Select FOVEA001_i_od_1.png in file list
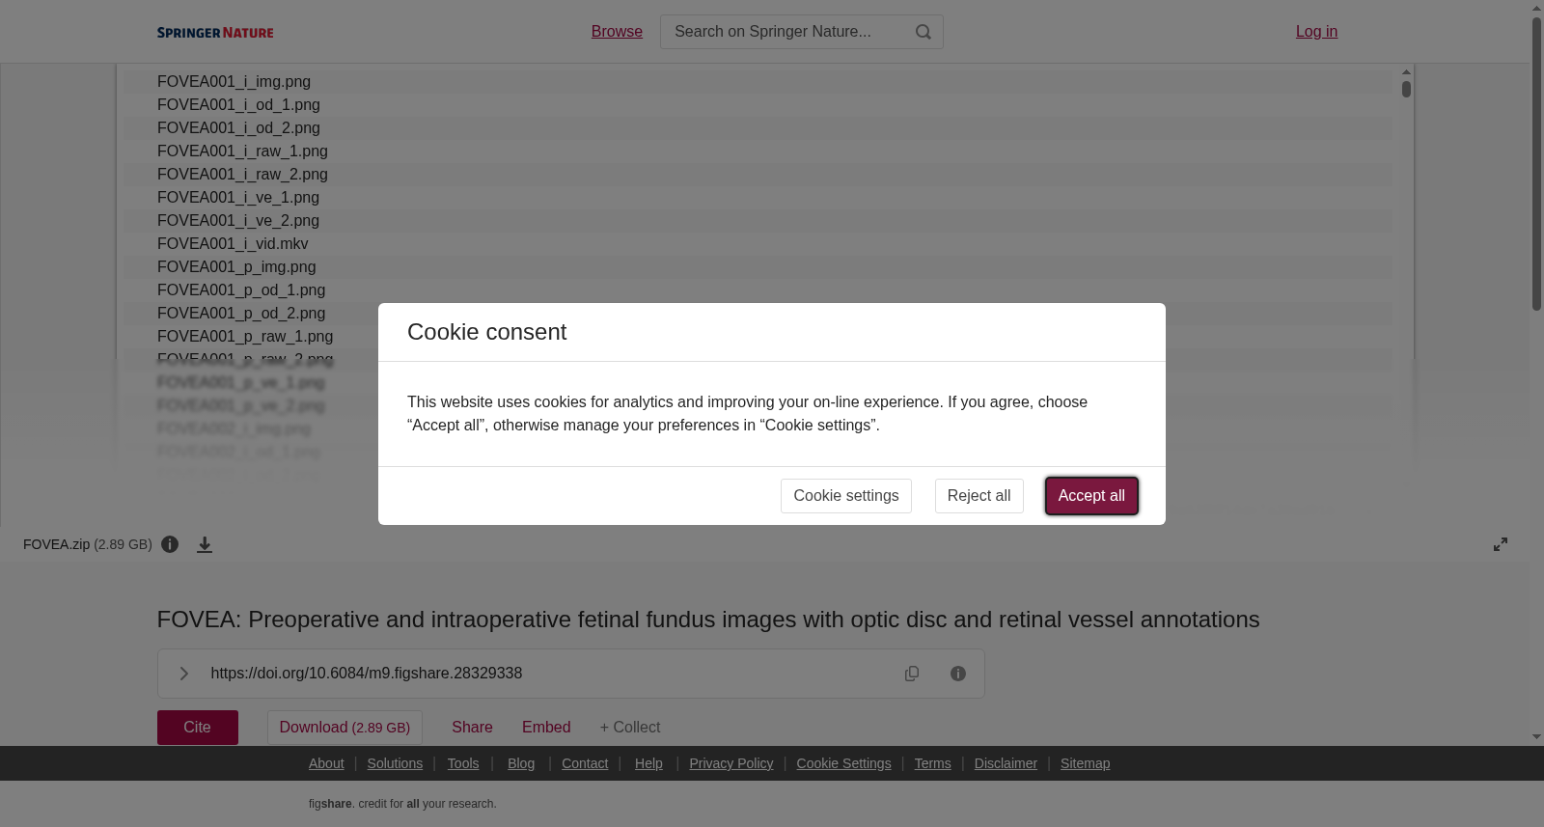This screenshot has height=827, width=1544. tap(758, 105)
